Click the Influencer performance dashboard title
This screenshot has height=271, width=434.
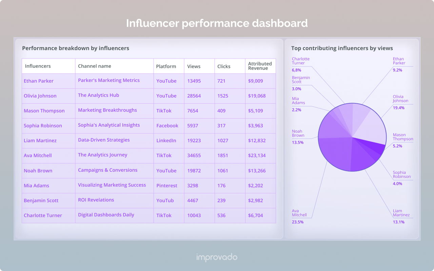[217, 23]
